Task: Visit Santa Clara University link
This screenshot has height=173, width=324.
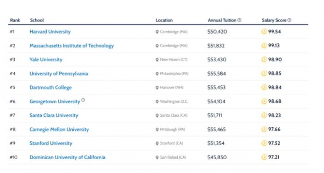Action: pos(54,115)
